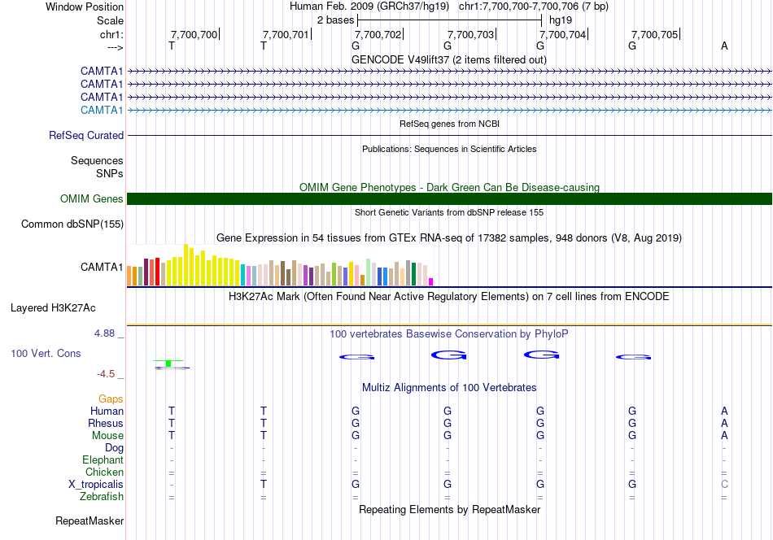Open Common dbSNP(155) track configuration
Image resolution: width=773 pixels, height=540 pixels.
(x=72, y=224)
